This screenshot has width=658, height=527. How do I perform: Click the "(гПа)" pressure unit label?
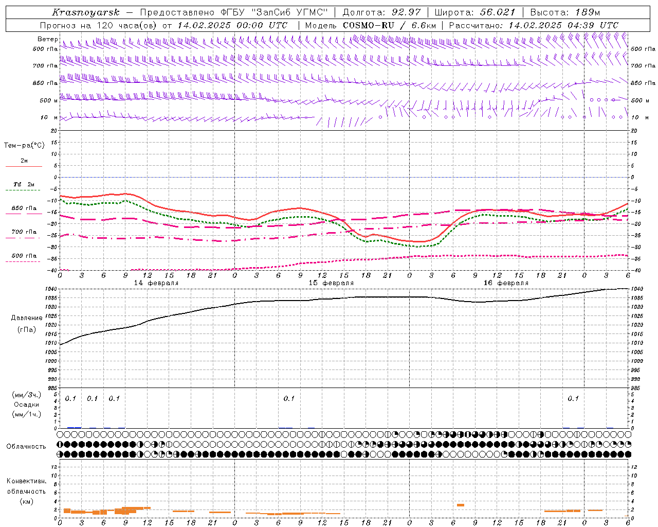coord(27,330)
